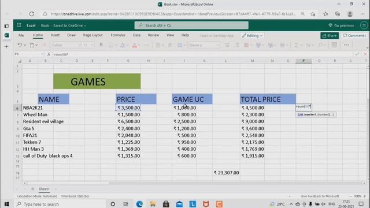Image resolution: width=370 pixels, height=208 pixels.
Task: Open the Comments pane button
Action: [354, 36]
